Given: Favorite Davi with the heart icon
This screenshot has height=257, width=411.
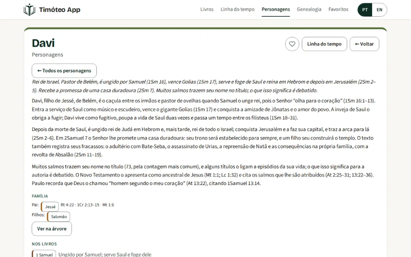Looking at the screenshot, I should (292, 44).
